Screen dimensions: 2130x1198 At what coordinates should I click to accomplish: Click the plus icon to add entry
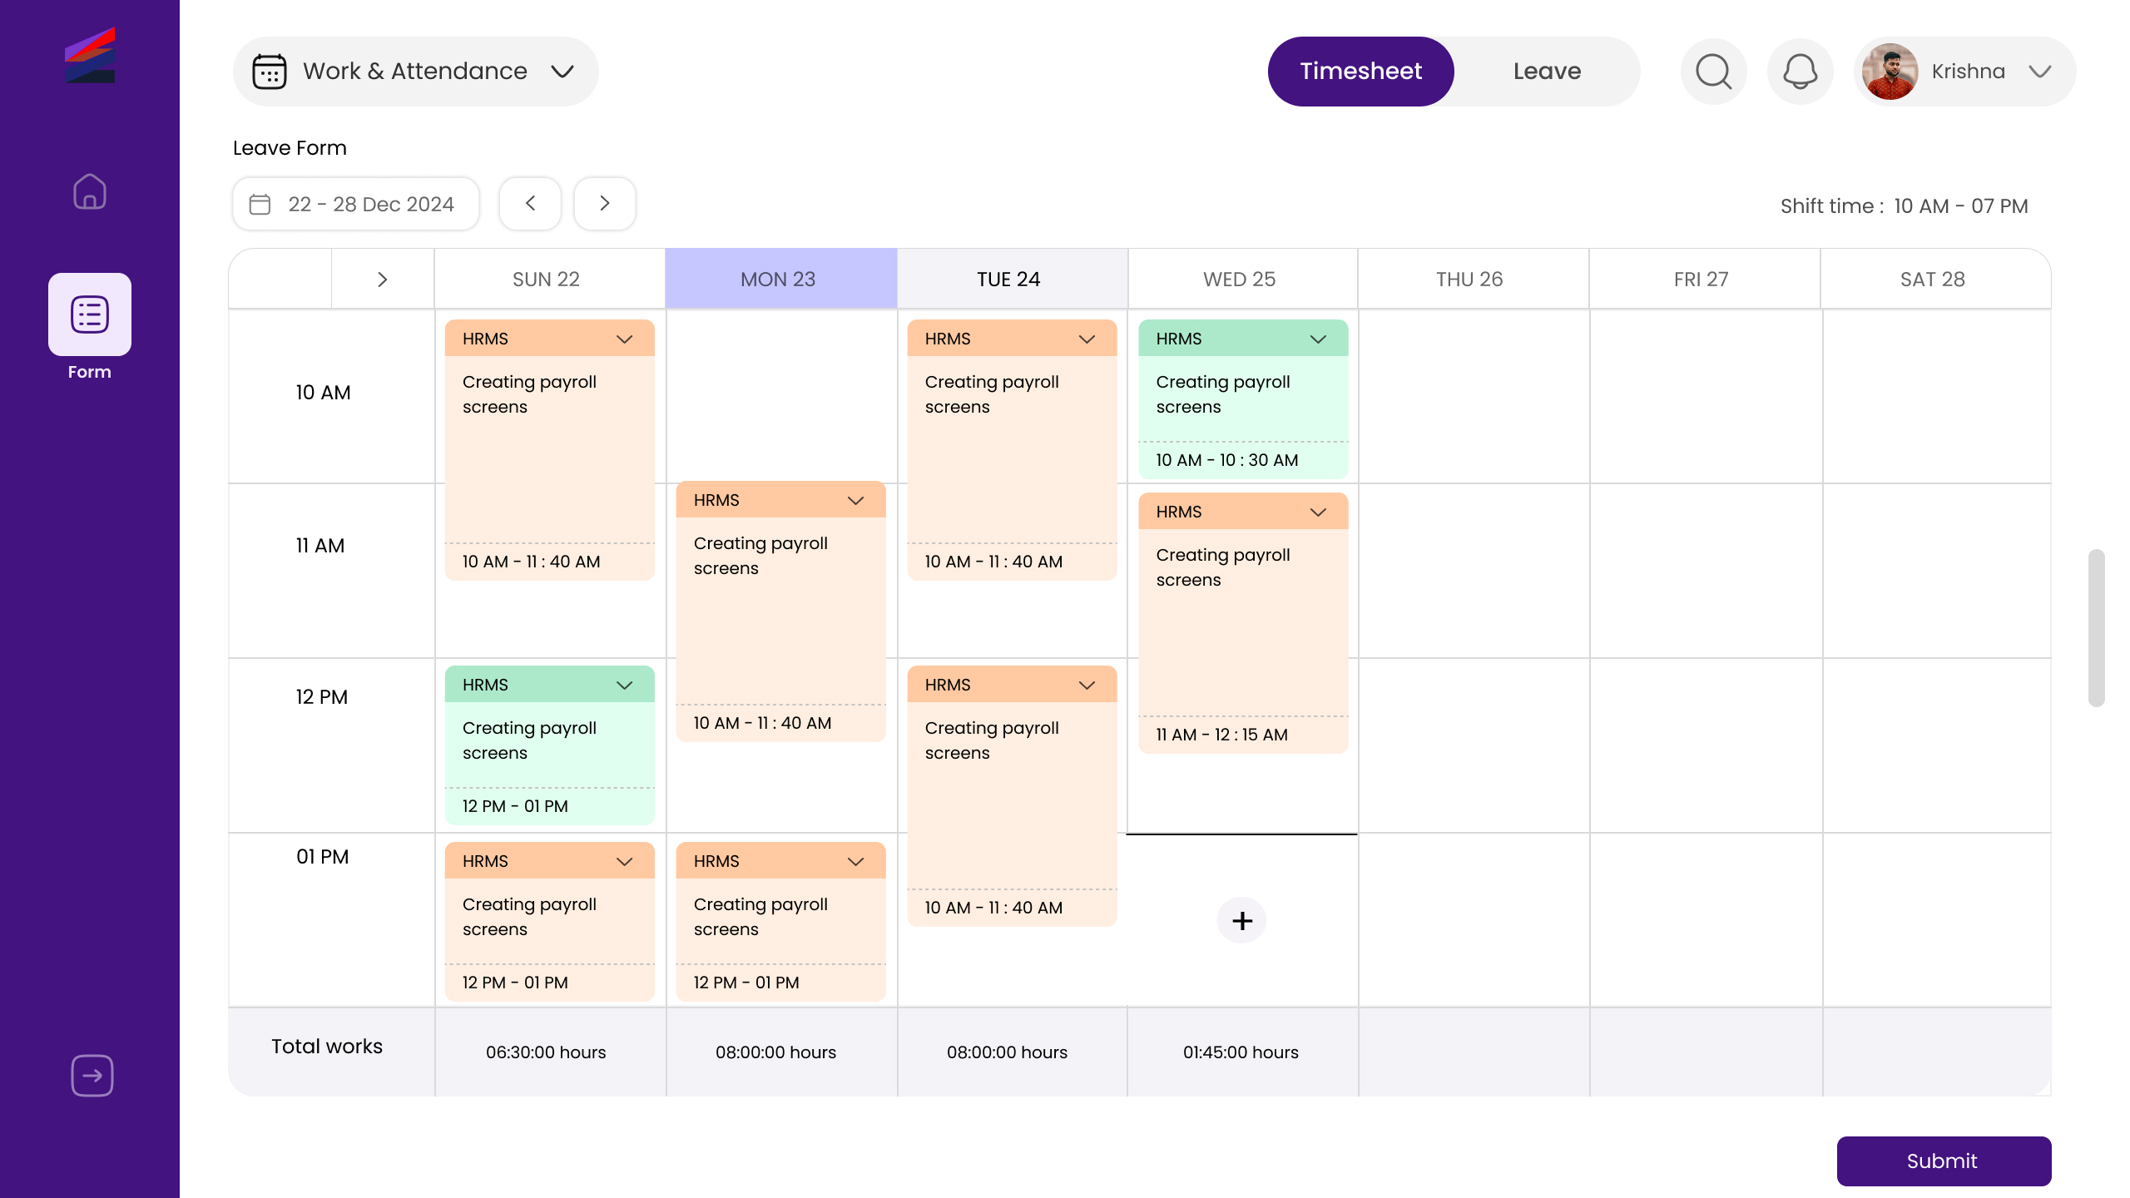tap(1241, 921)
